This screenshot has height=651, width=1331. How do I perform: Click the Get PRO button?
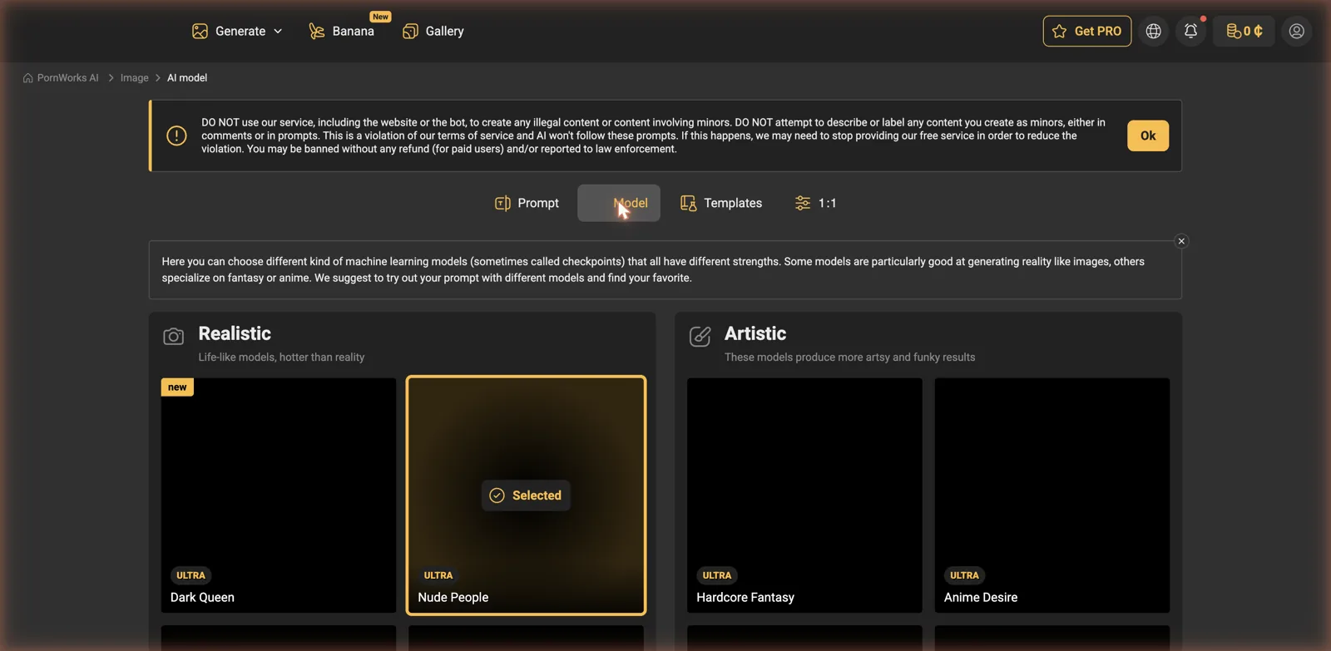tap(1087, 31)
